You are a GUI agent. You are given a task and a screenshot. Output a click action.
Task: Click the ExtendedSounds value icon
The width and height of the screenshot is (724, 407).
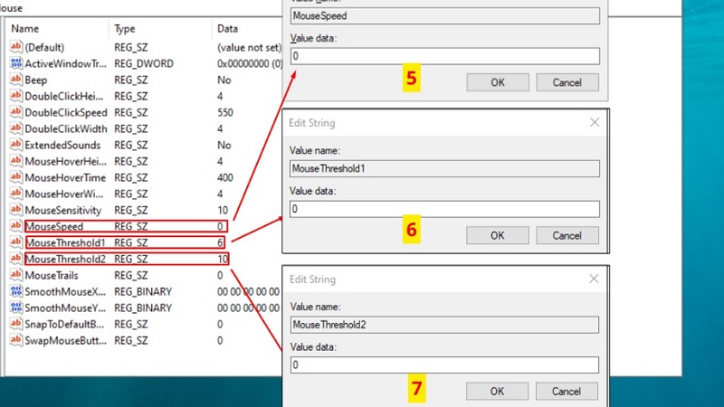15,145
